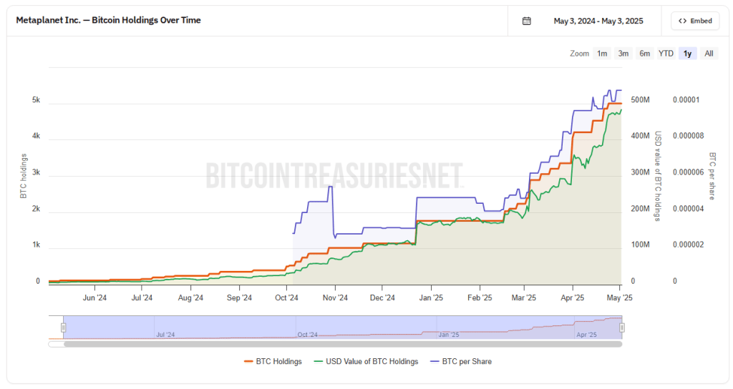
Task: Click the left navigator range handle
Action: tap(63, 328)
